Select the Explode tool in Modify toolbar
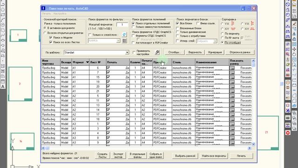Viewport: 298px width, 168px height. pos(294,105)
